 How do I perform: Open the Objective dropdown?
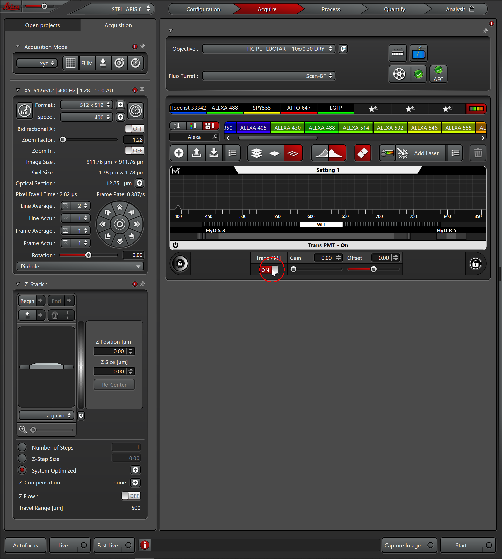tap(269, 49)
